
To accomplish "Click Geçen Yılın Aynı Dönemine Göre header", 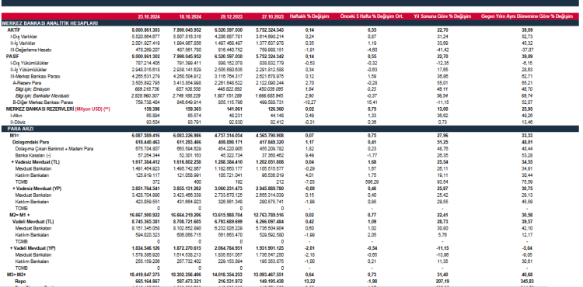I will [527, 17].
